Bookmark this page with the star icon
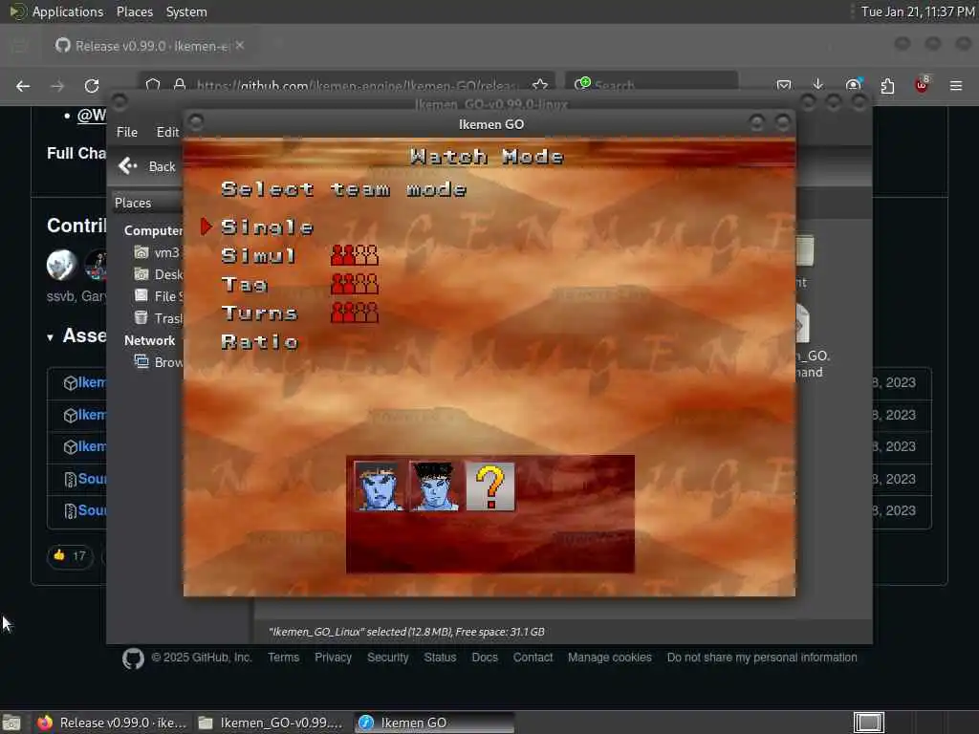This screenshot has height=734, width=979. [540, 85]
